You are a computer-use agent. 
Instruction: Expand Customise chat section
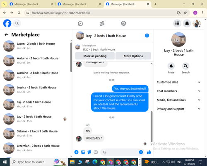[x=178, y=82]
